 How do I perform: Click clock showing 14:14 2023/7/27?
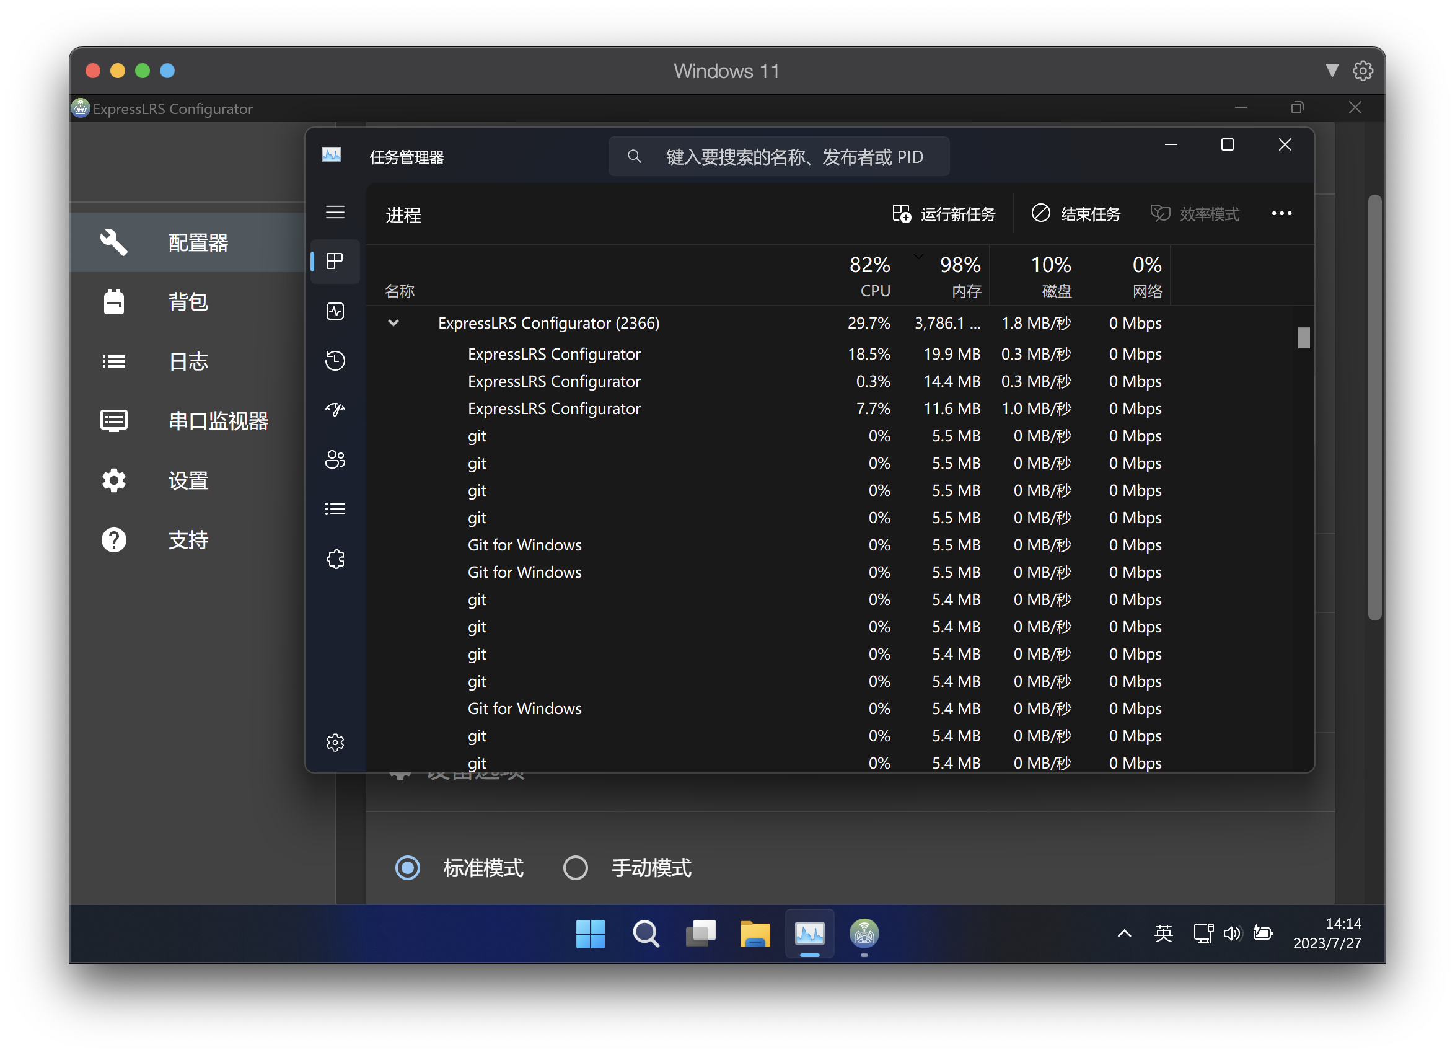(x=1326, y=934)
